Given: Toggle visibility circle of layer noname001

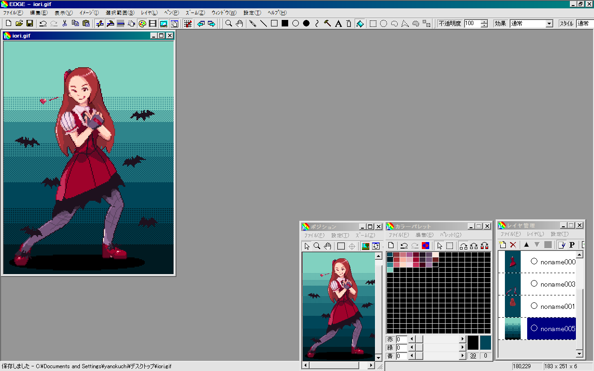Looking at the screenshot, I should point(534,306).
